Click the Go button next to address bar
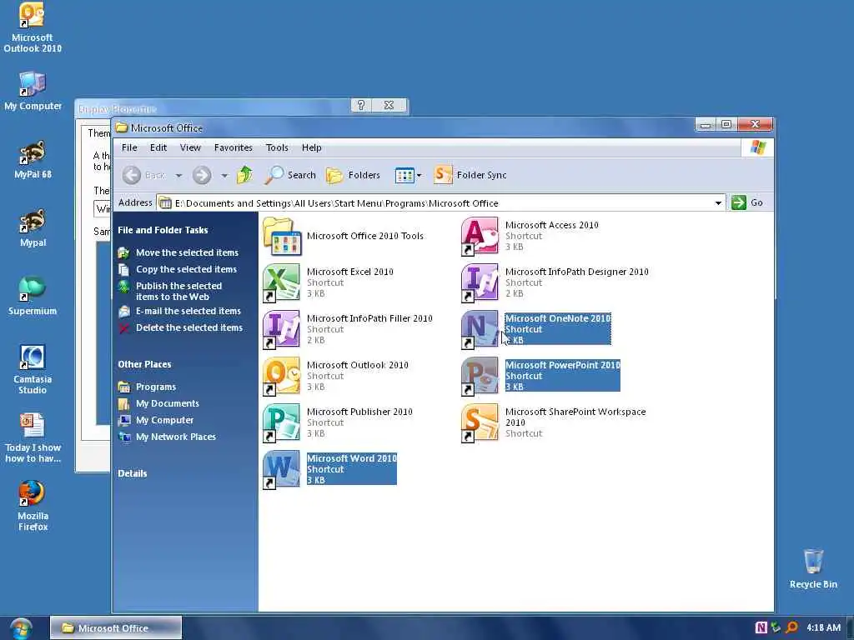854x640 pixels. (747, 203)
